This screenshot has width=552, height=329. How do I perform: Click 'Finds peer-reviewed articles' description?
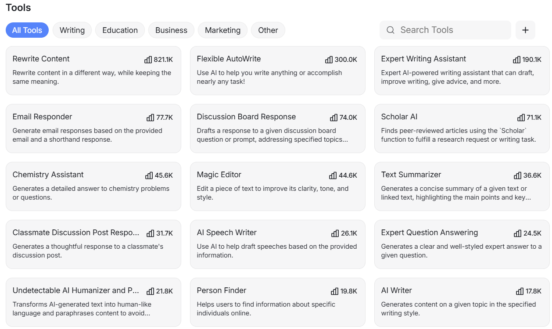click(x=459, y=135)
